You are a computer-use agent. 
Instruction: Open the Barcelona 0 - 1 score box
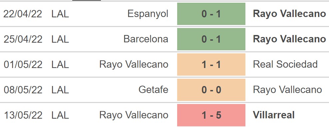[211, 39]
